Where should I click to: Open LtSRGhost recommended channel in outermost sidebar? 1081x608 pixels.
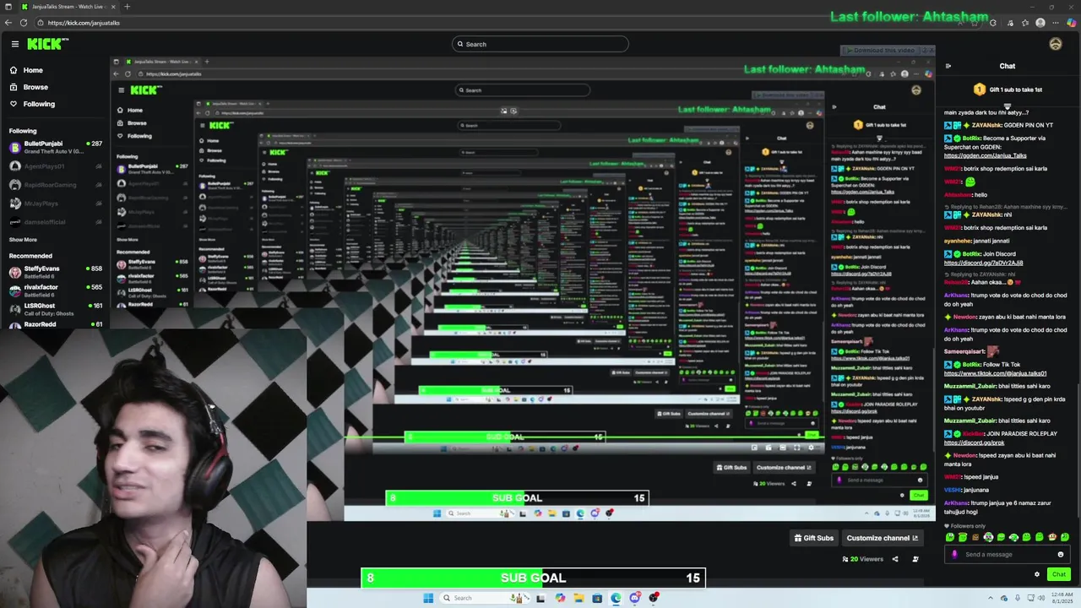coord(55,309)
